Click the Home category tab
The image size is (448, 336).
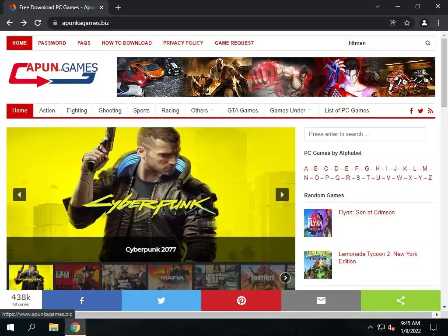click(x=20, y=111)
